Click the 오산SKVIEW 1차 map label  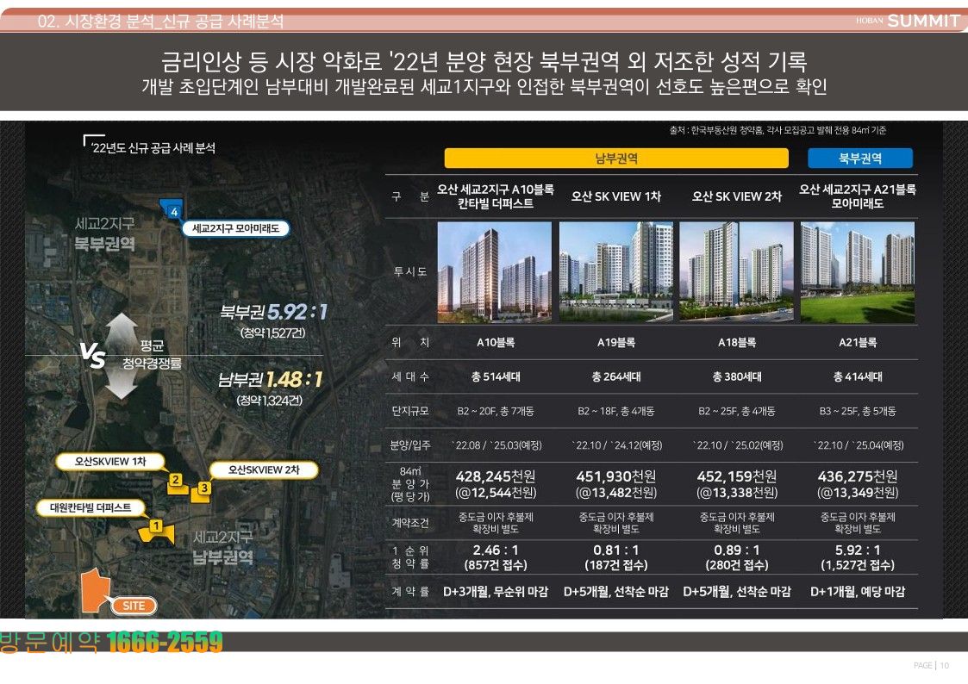[109, 462]
